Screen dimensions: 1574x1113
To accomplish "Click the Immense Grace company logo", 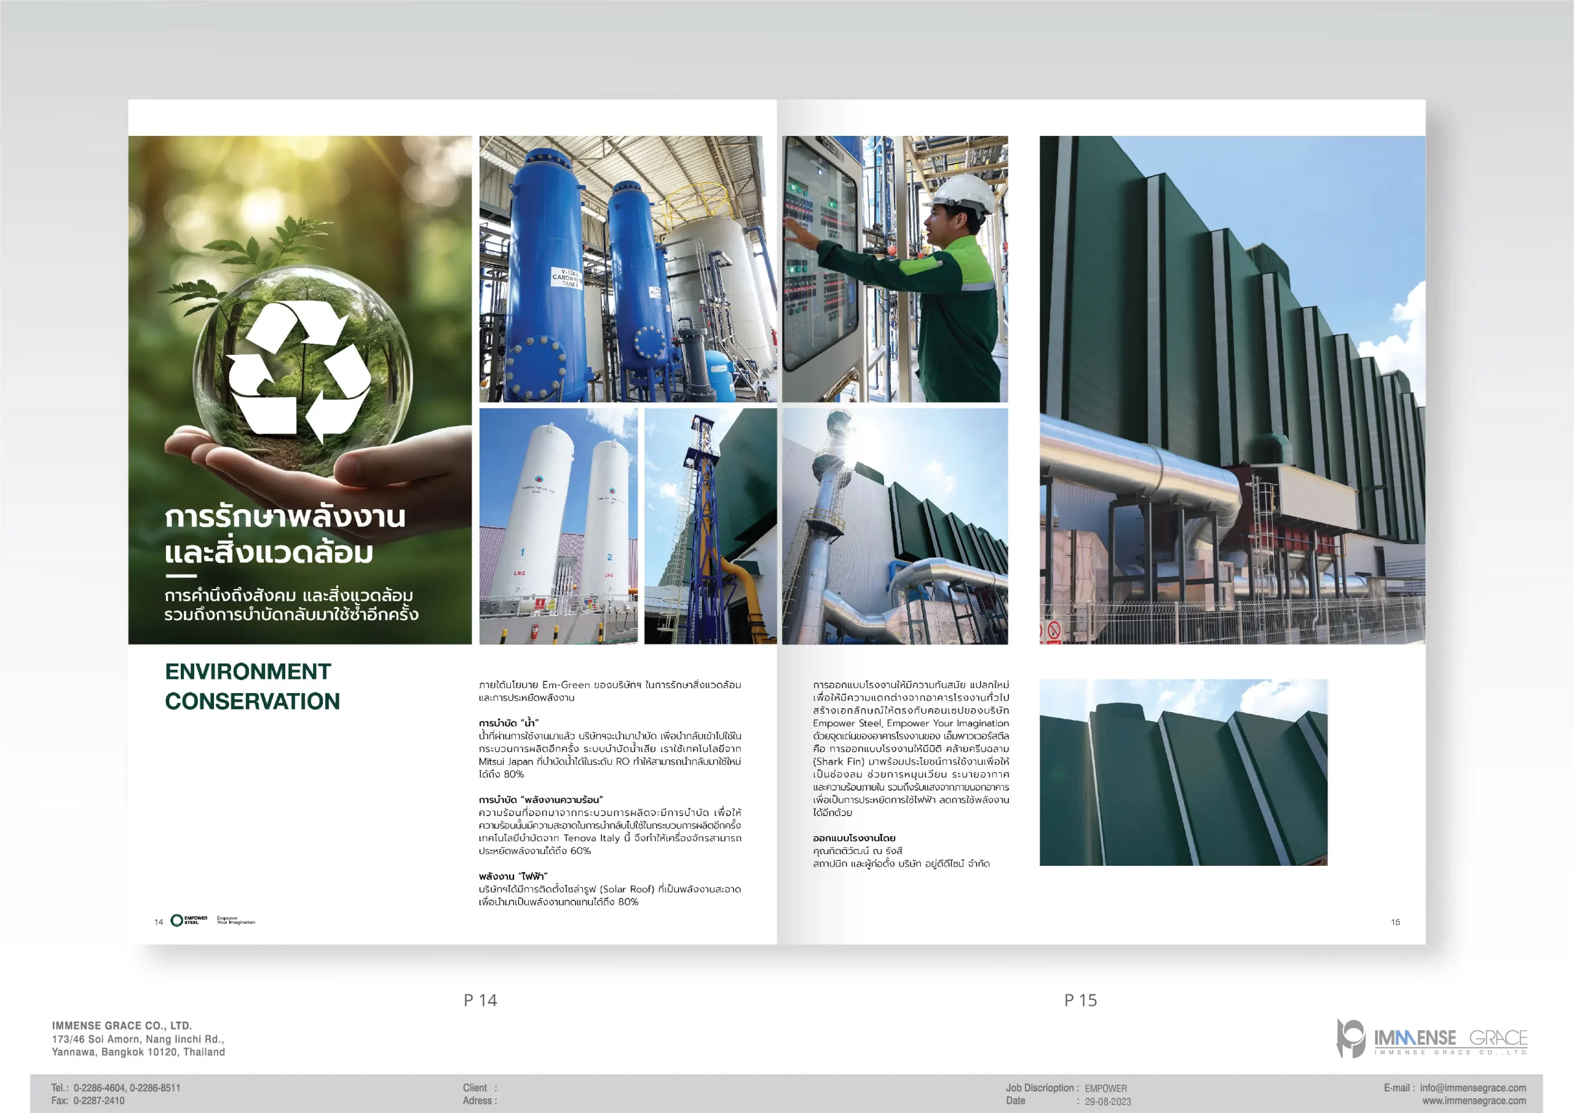I will 1431,1038.
